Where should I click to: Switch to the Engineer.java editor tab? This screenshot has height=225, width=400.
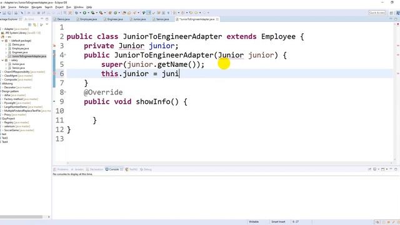pos(113,19)
